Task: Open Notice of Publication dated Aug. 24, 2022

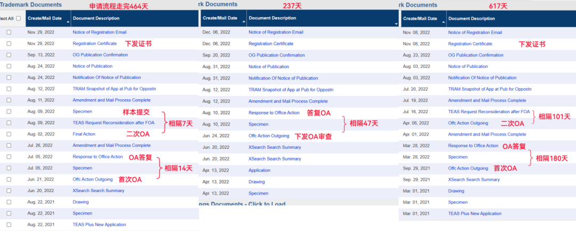Action: pyautogui.click(x=93, y=66)
